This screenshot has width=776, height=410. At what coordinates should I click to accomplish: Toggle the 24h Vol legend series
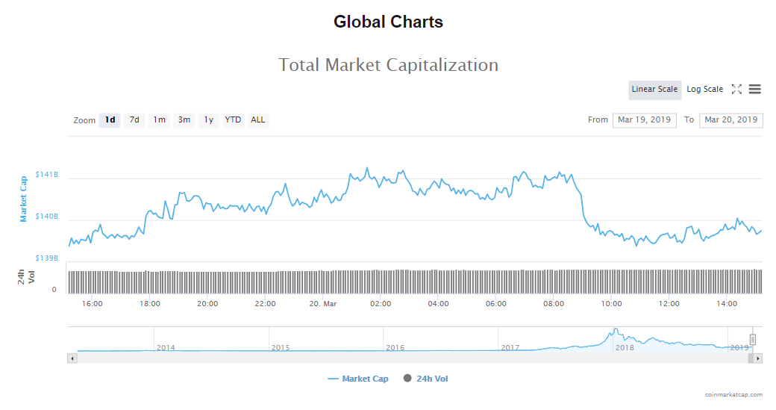point(425,379)
